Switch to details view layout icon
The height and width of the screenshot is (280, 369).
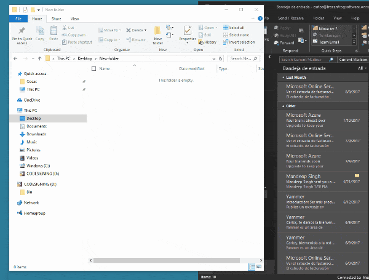click(x=252, y=267)
